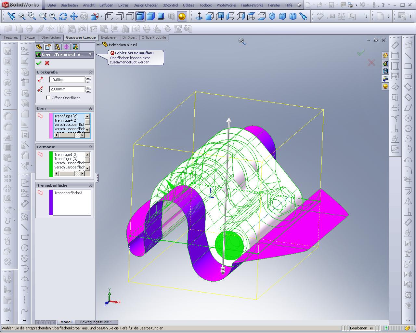The image size is (416, 333).
Task: Click the pink Kern color swatch
Action: pyautogui.click(x=51, y=126)
